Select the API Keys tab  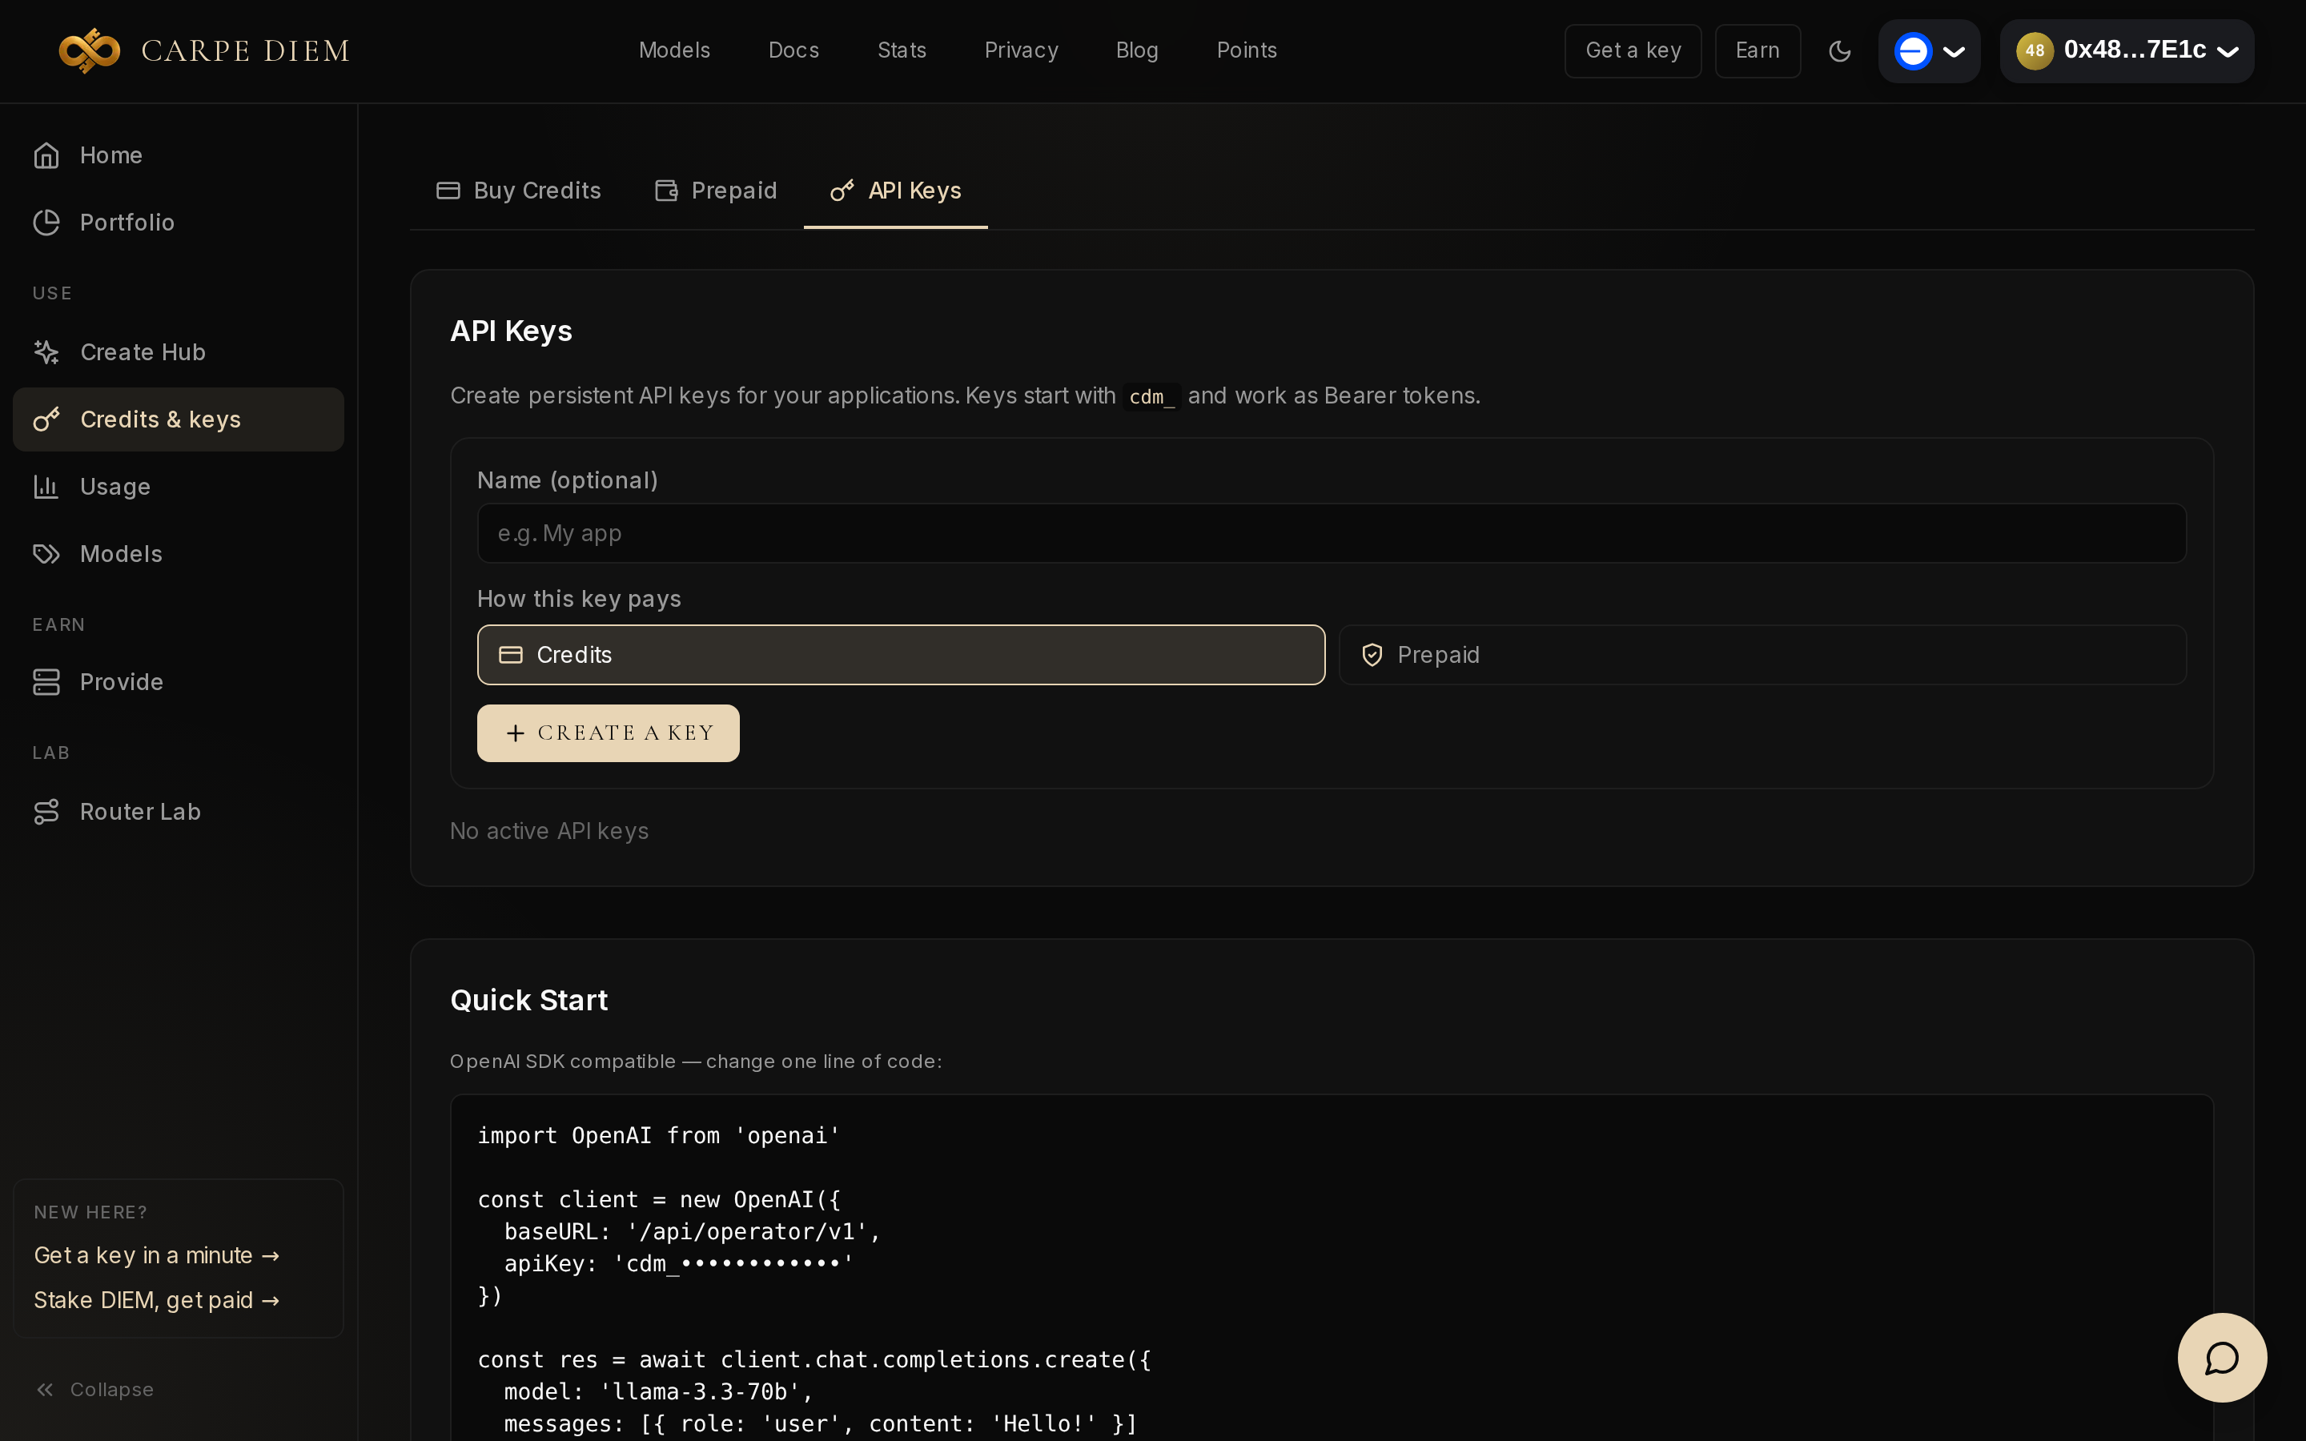(x=896, y=191)
